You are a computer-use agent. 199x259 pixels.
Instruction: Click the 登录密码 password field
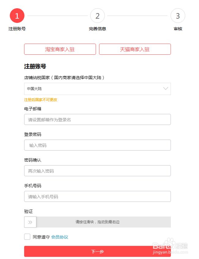pos(98,145)
